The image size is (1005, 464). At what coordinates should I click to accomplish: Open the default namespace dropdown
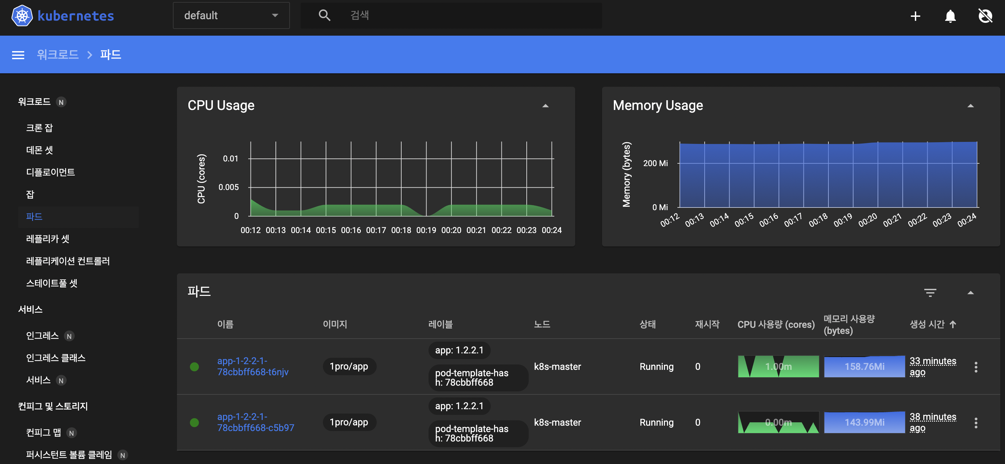pyautogui.click(x=231, y=15)
